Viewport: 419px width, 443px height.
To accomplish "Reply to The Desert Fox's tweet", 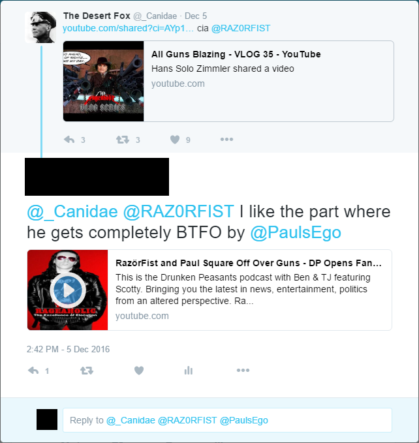I will click(69, 140).
